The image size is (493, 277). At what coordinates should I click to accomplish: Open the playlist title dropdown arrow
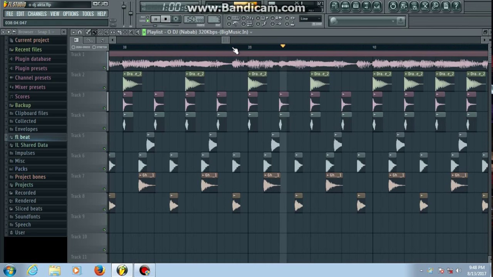click(251, 32)
